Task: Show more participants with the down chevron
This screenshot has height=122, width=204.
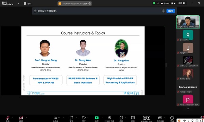Action: pos(188,109)
